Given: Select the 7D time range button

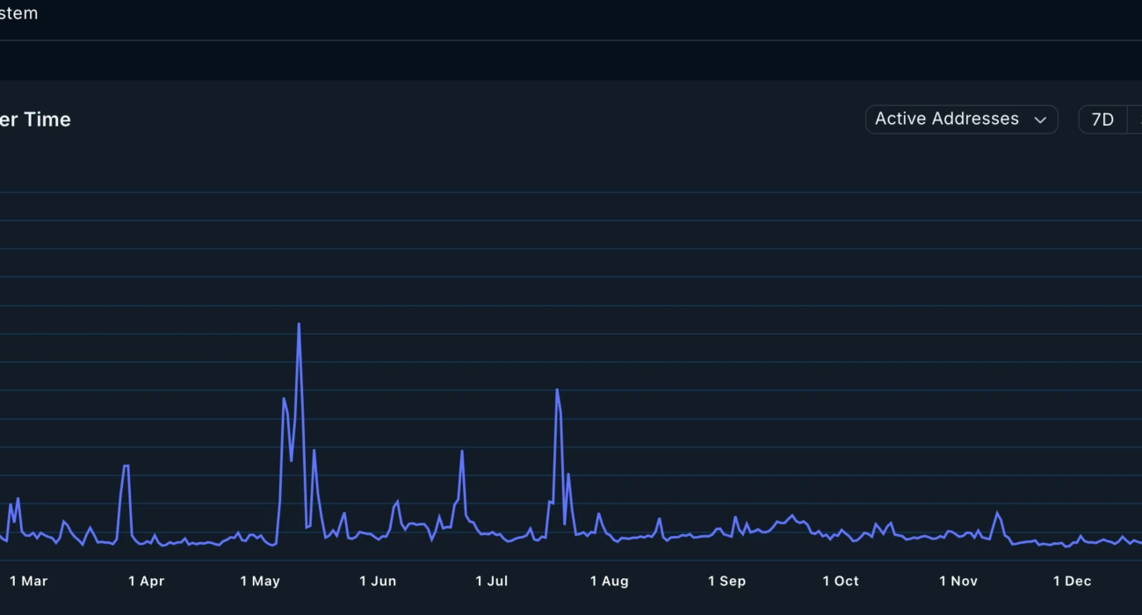Looking at the screenshot, I should [x=1102, y=119].
